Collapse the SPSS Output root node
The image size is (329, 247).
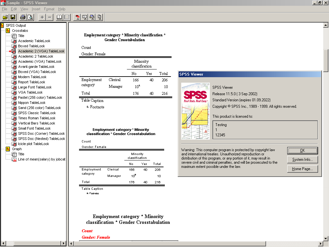[2, 25]
